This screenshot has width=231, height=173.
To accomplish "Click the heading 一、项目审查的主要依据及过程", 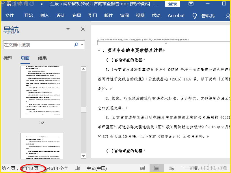I will coord(130,50).
